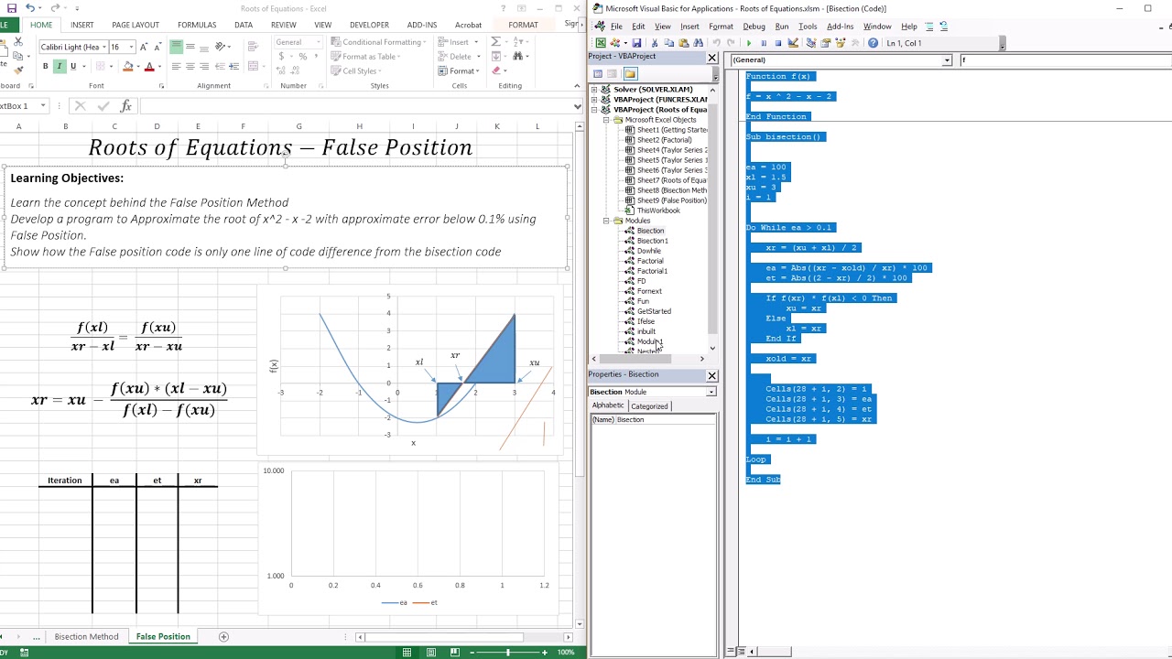Click the VBA Help question mark icon
The width and height of the screenshot is (1172, 659).
point(873,43)
